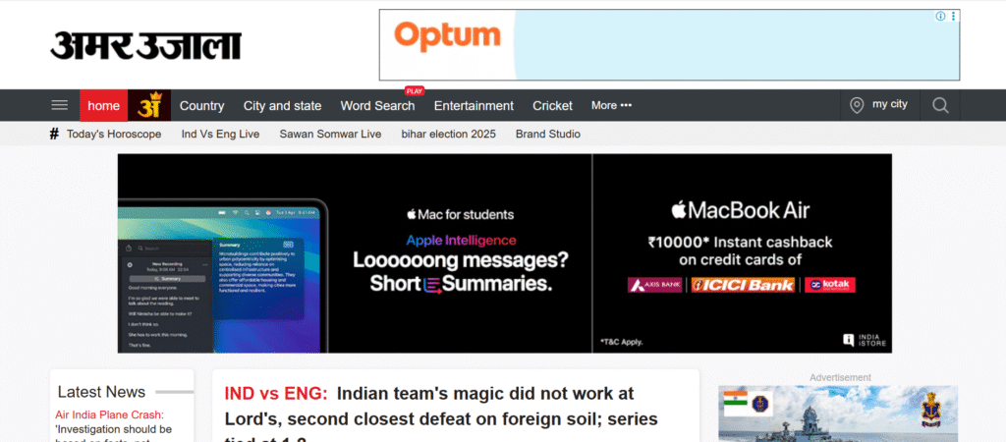Click the Axis Bank logo in ad
The width and height of the screenshot is (1006, 442).
tap(654, 285)
